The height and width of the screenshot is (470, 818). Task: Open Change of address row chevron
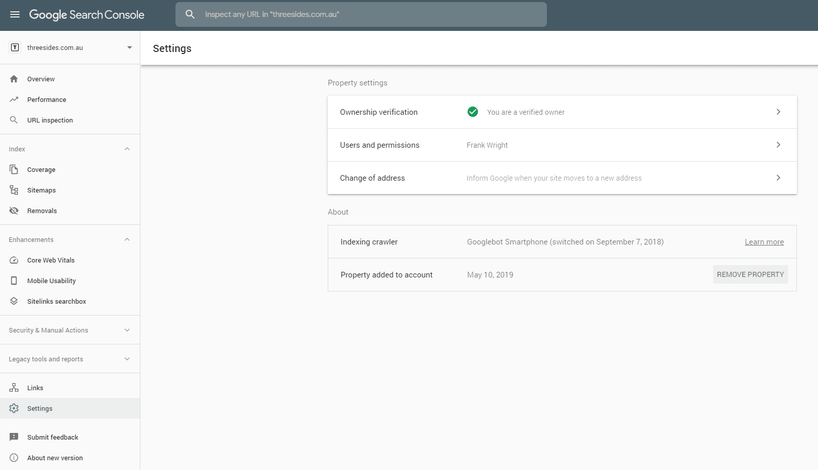pos(778,178)
